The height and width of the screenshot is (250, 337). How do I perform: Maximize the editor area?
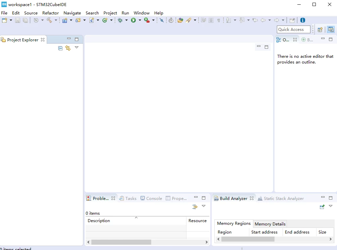pos(266,47)
